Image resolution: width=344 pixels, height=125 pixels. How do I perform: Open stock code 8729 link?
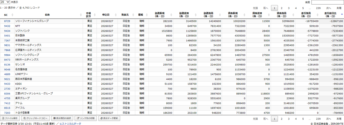[x=7, y=21]
